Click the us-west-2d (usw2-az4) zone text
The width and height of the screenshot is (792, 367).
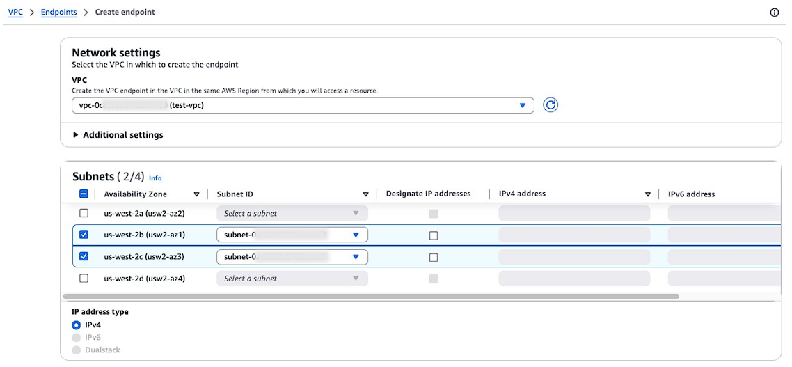(145, 278)
